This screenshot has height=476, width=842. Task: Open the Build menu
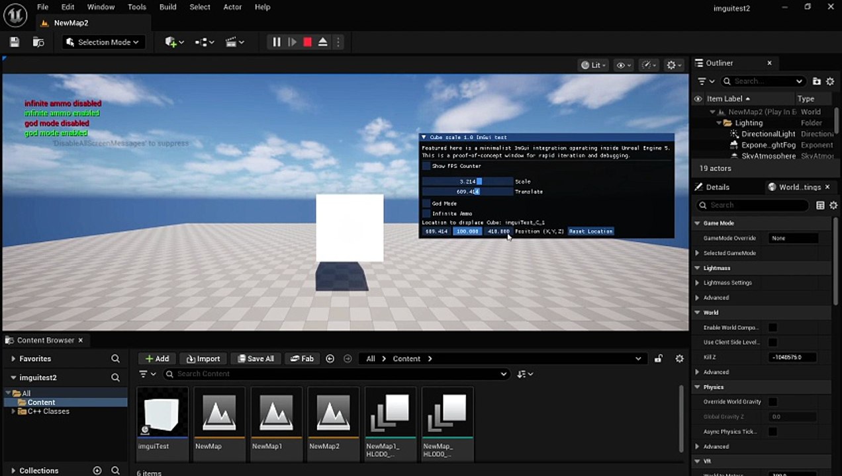168,7
